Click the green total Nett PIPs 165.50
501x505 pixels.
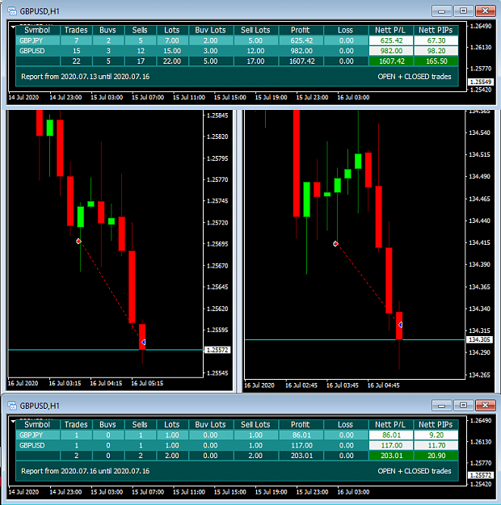tap(436, 61)
